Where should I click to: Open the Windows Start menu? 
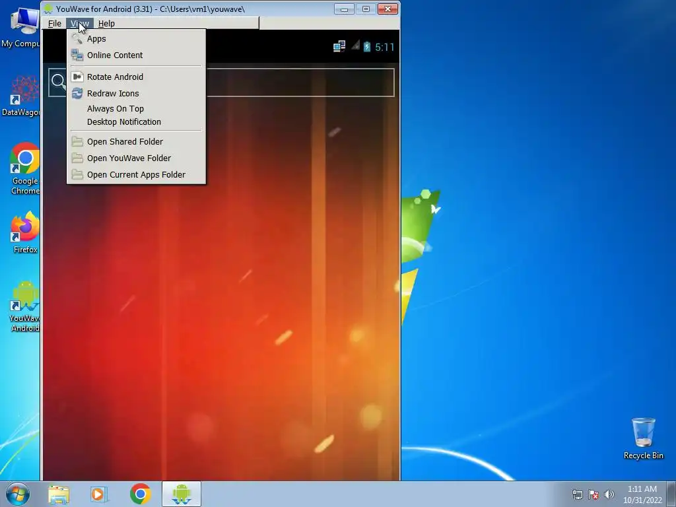[x=18, y=494]
